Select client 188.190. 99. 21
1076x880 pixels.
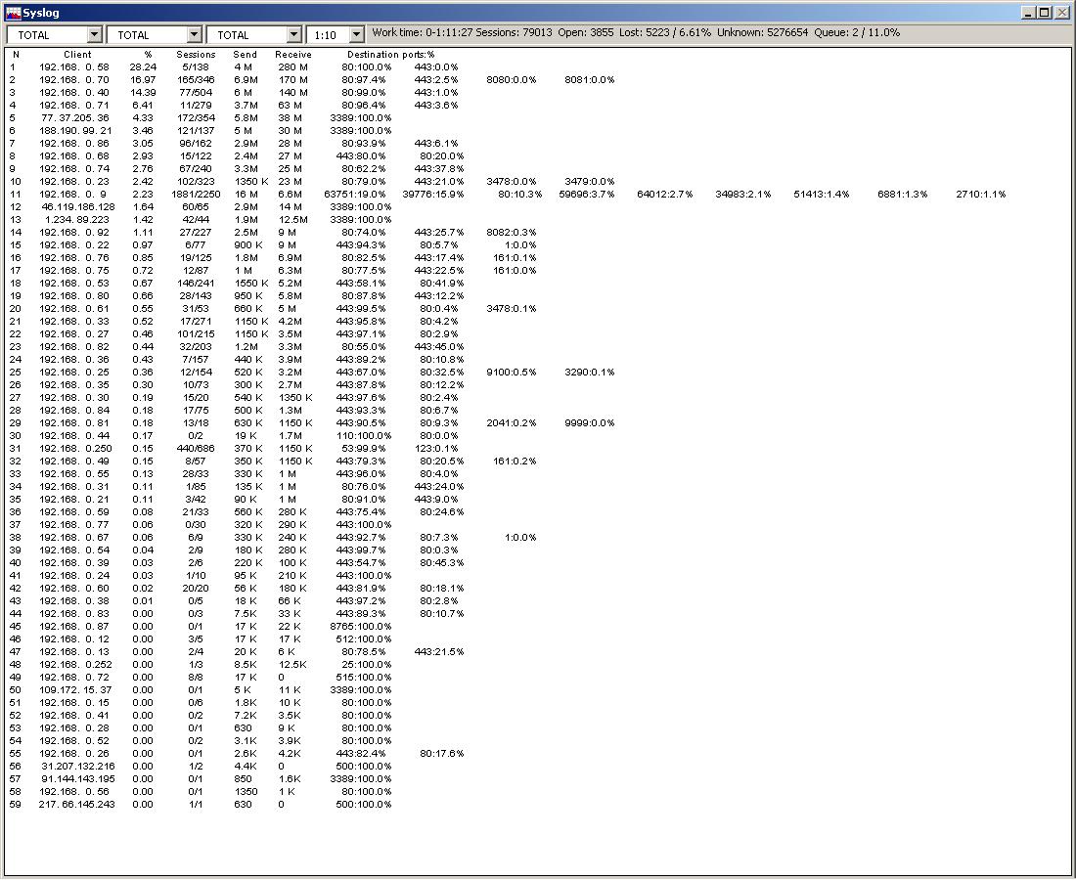coord(74,130)
